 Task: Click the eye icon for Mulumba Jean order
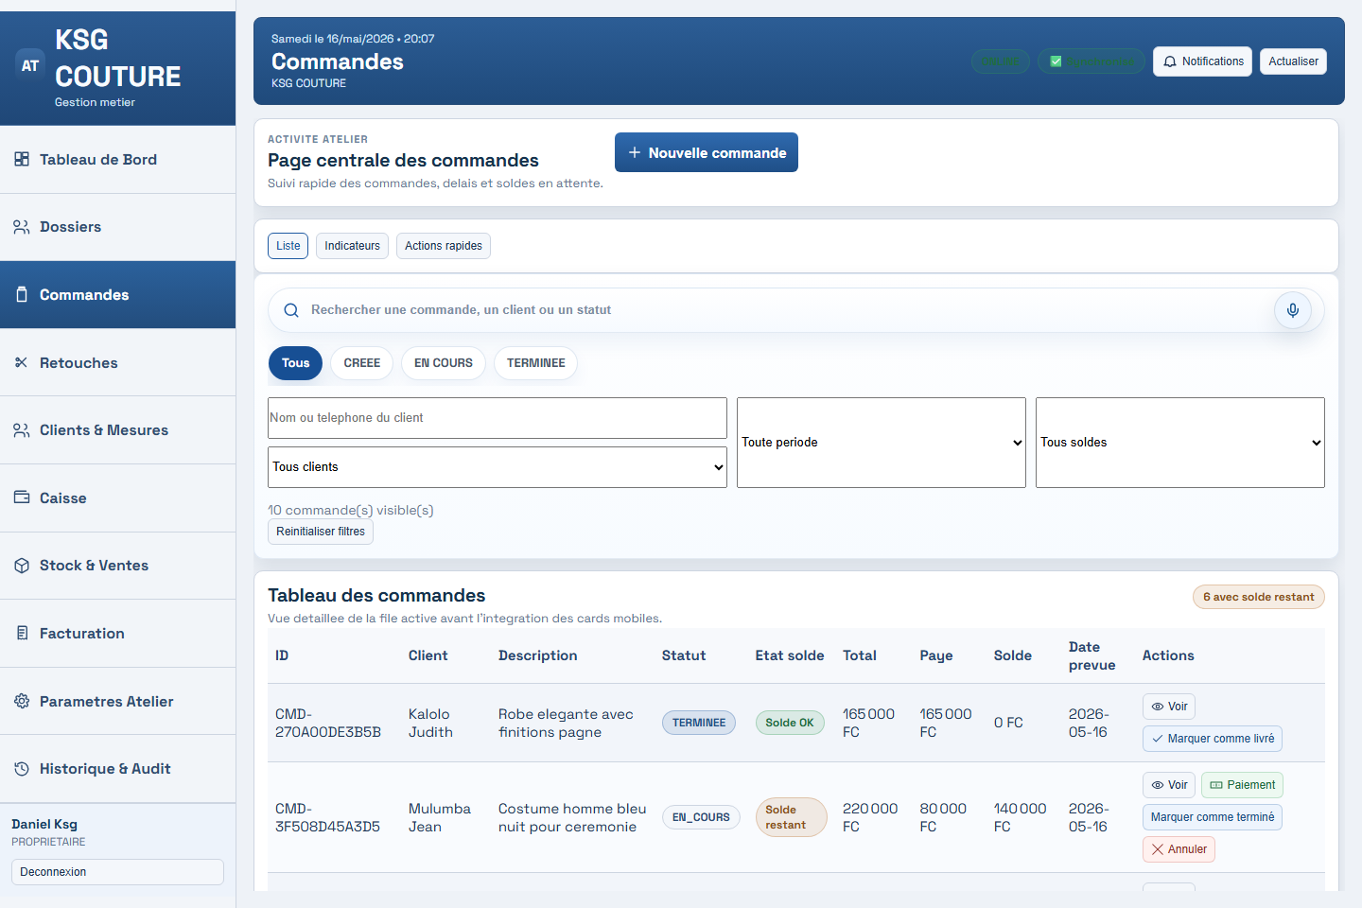1157,785
